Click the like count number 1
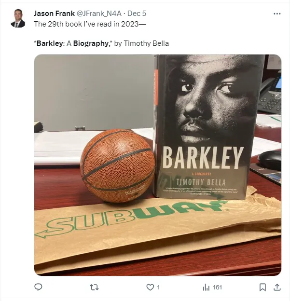The image size is (290, 301). 158,287
